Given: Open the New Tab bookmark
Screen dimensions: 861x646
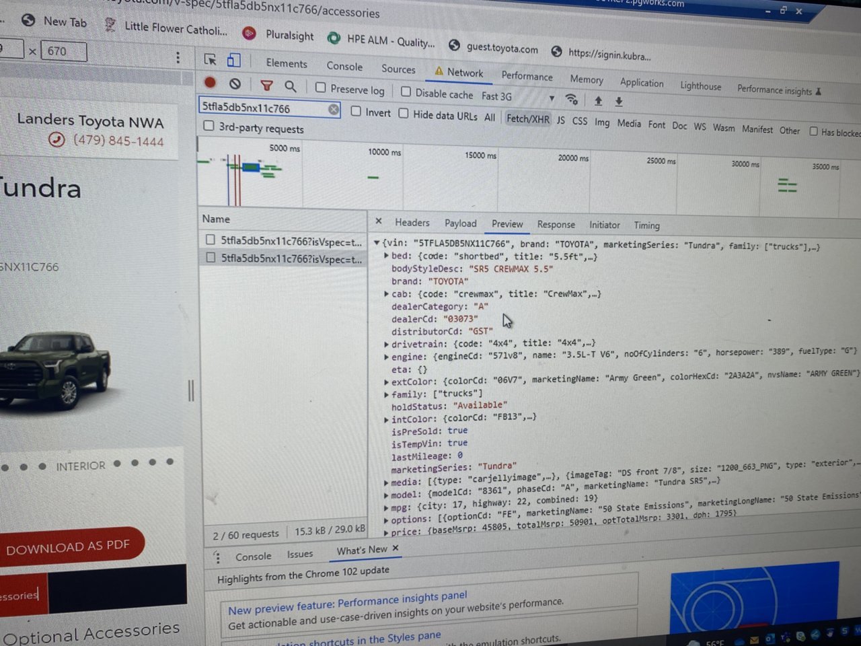Looking at the screenshot, I should [x=54, y=22].
